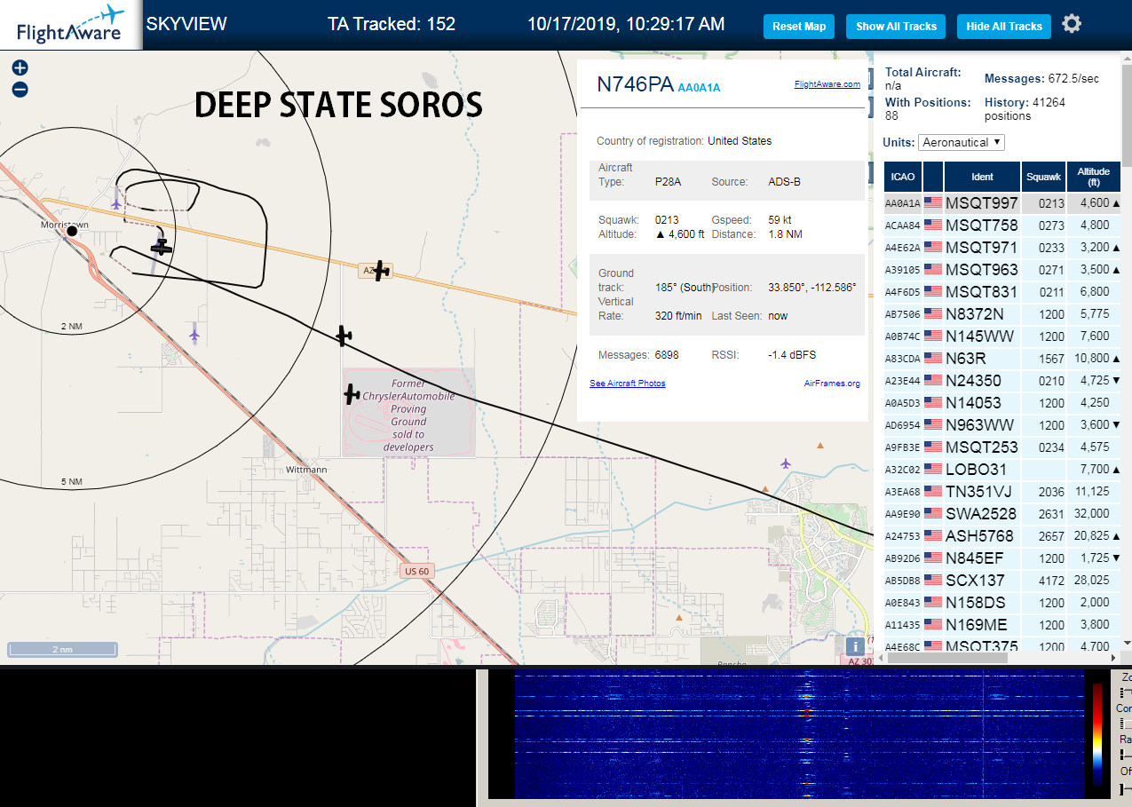Sort table by ICAO column

point(903,177)
